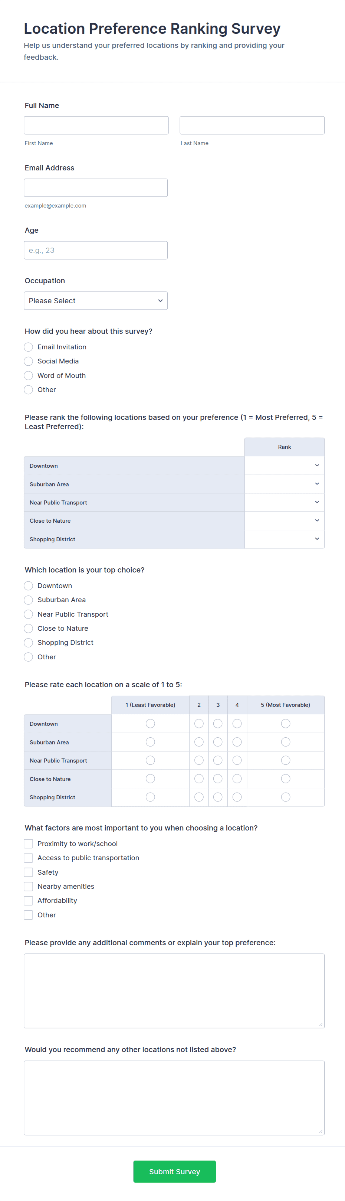Focus the Email Address field
Image resolution: width=345 pixels, height=1201 pixels.
tap(95, 188)
